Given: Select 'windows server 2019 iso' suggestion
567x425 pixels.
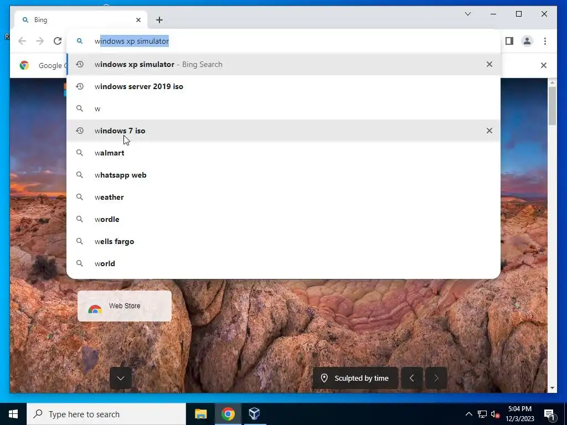Looking at the screenshot, I should tap(283, 86).
